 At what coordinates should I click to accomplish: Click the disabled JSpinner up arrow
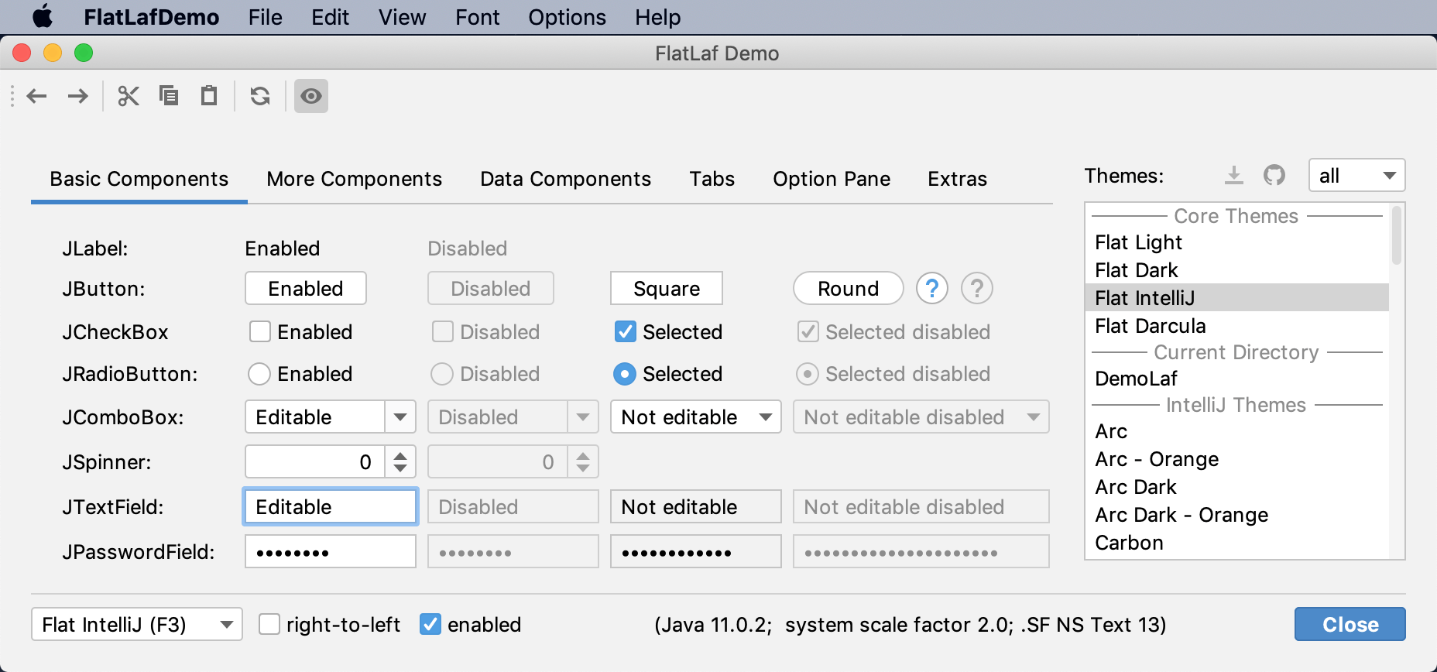point(583,454)
